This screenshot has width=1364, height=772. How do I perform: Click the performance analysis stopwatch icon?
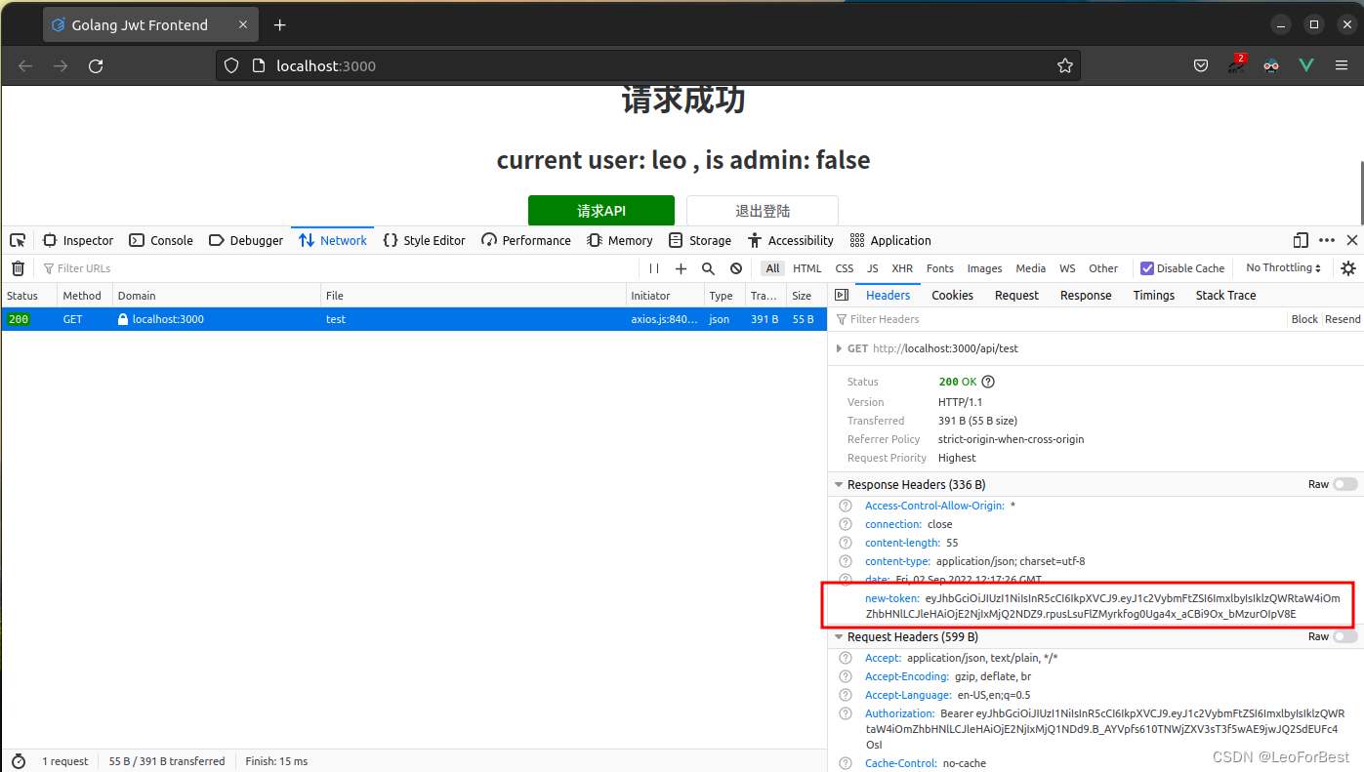click(x=18, y=761)
